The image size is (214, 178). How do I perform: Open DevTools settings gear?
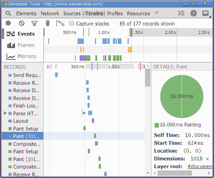click(194, 14)
